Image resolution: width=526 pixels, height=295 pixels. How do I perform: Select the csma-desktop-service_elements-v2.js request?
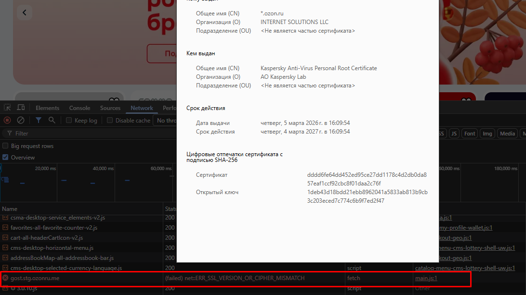[58, 217]
